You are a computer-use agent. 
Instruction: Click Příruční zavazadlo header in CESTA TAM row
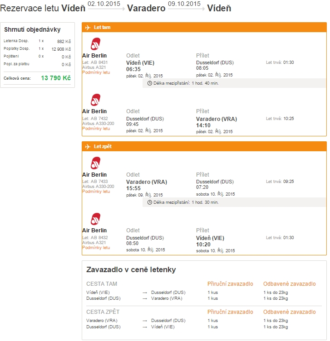(230, 284)
